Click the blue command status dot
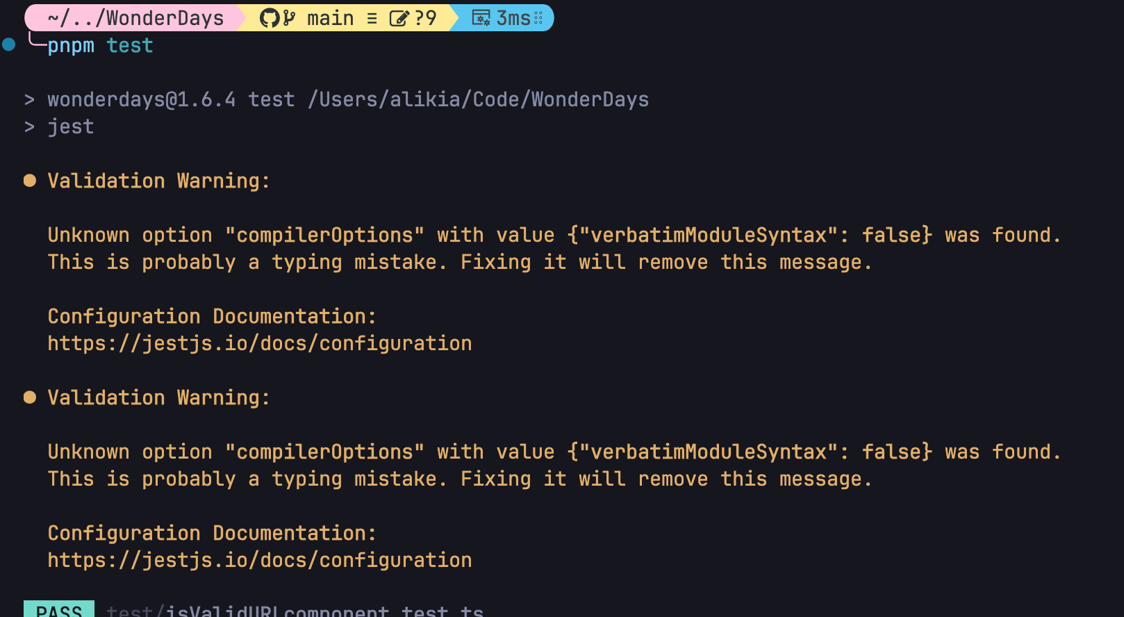1124x617 pixels. pos(9,45)
